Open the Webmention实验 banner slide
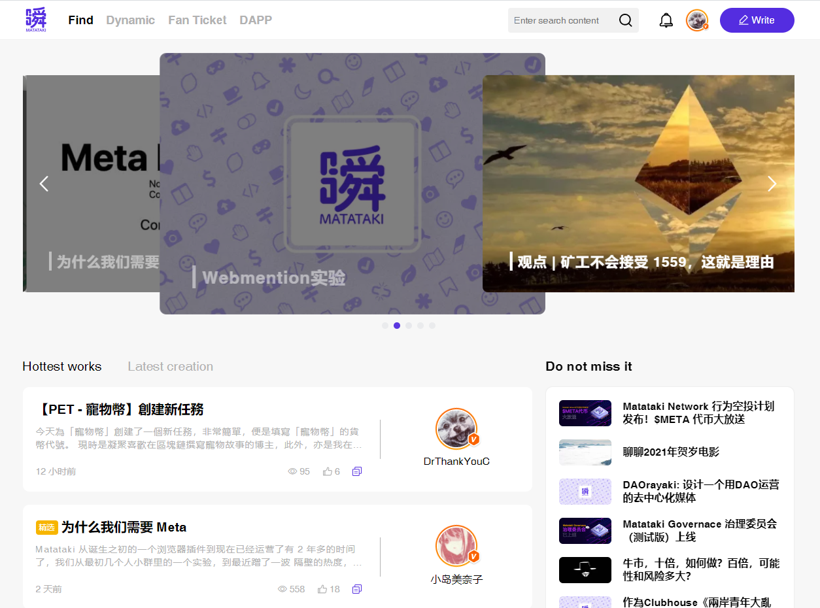 point(352,184)
